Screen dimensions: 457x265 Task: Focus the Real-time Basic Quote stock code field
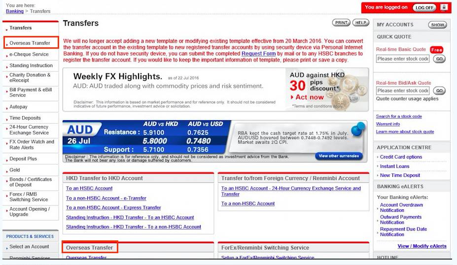[x=403, y=59]
